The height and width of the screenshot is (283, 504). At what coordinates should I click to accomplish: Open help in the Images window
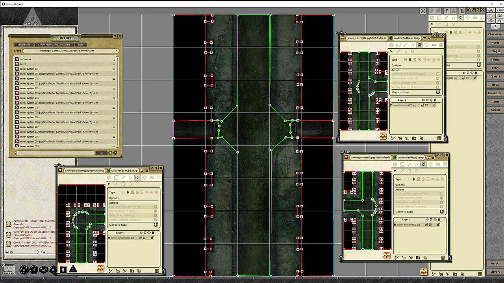pyautogui.click(x=115, y=36)
